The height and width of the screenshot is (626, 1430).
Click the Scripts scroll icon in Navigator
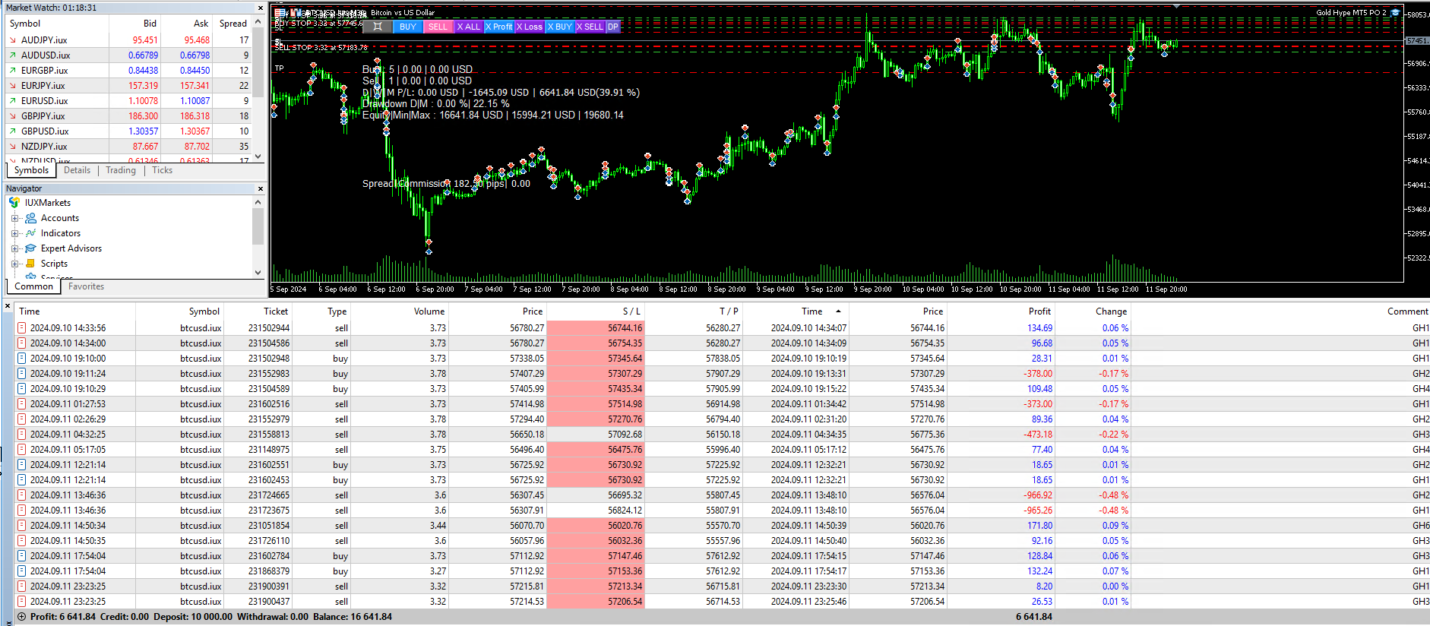(31, 264)
